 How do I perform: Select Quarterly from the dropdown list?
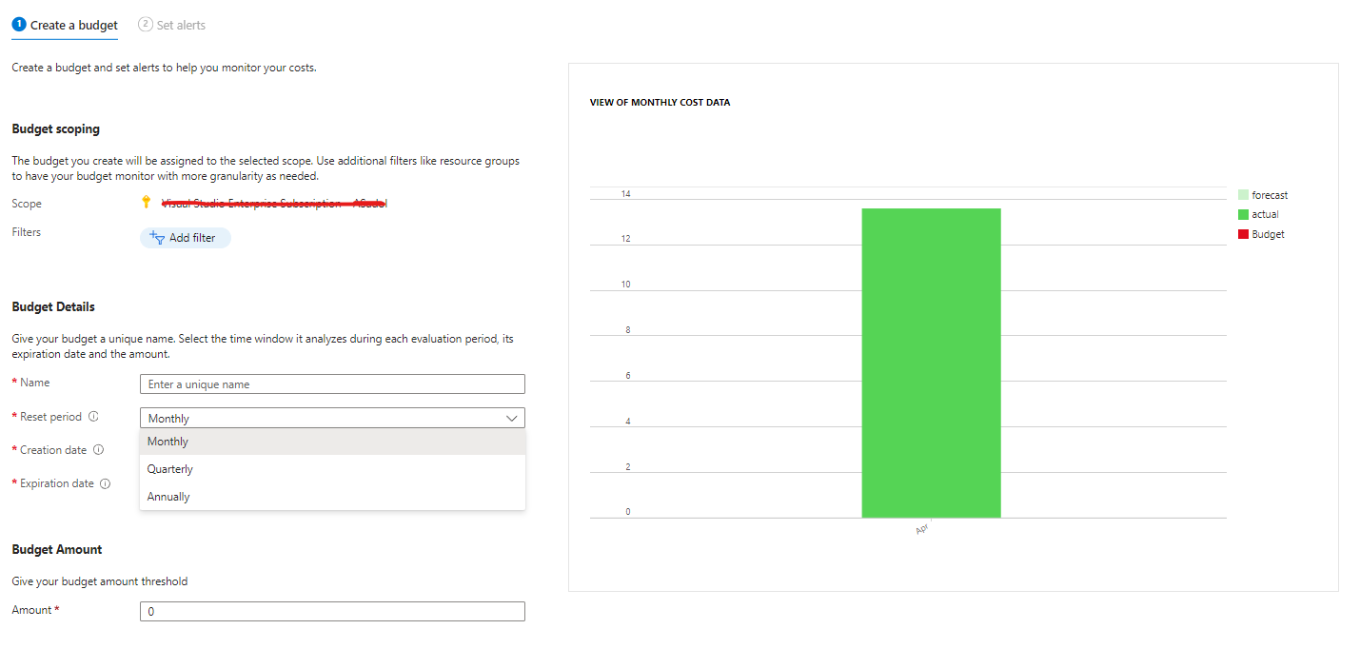(x=332, y=469)
